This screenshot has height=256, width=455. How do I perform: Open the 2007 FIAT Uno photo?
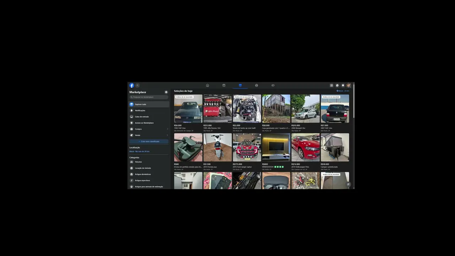point(335,108)
